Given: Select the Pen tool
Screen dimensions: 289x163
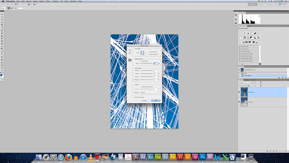Looking at the screenshot, I should click(x=2, y=52).
